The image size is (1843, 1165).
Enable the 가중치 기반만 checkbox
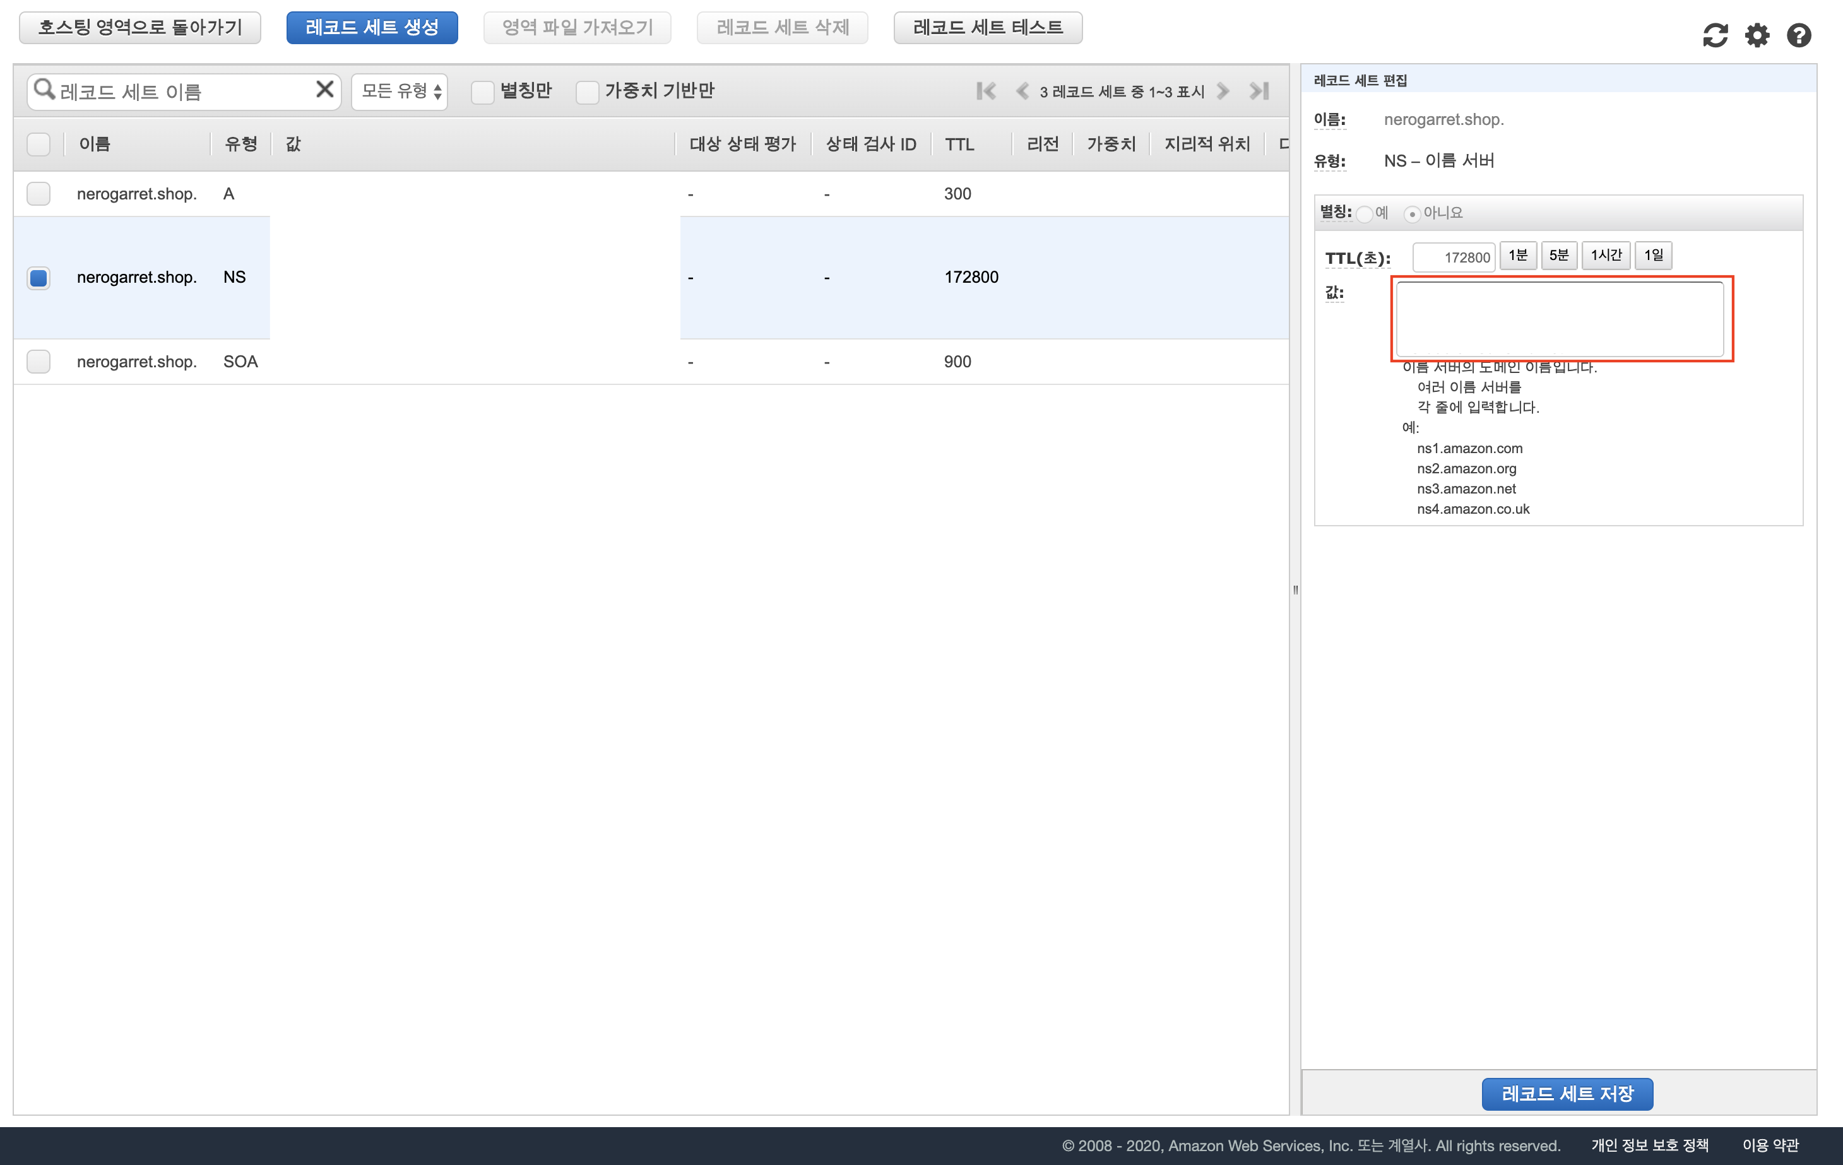587,92
